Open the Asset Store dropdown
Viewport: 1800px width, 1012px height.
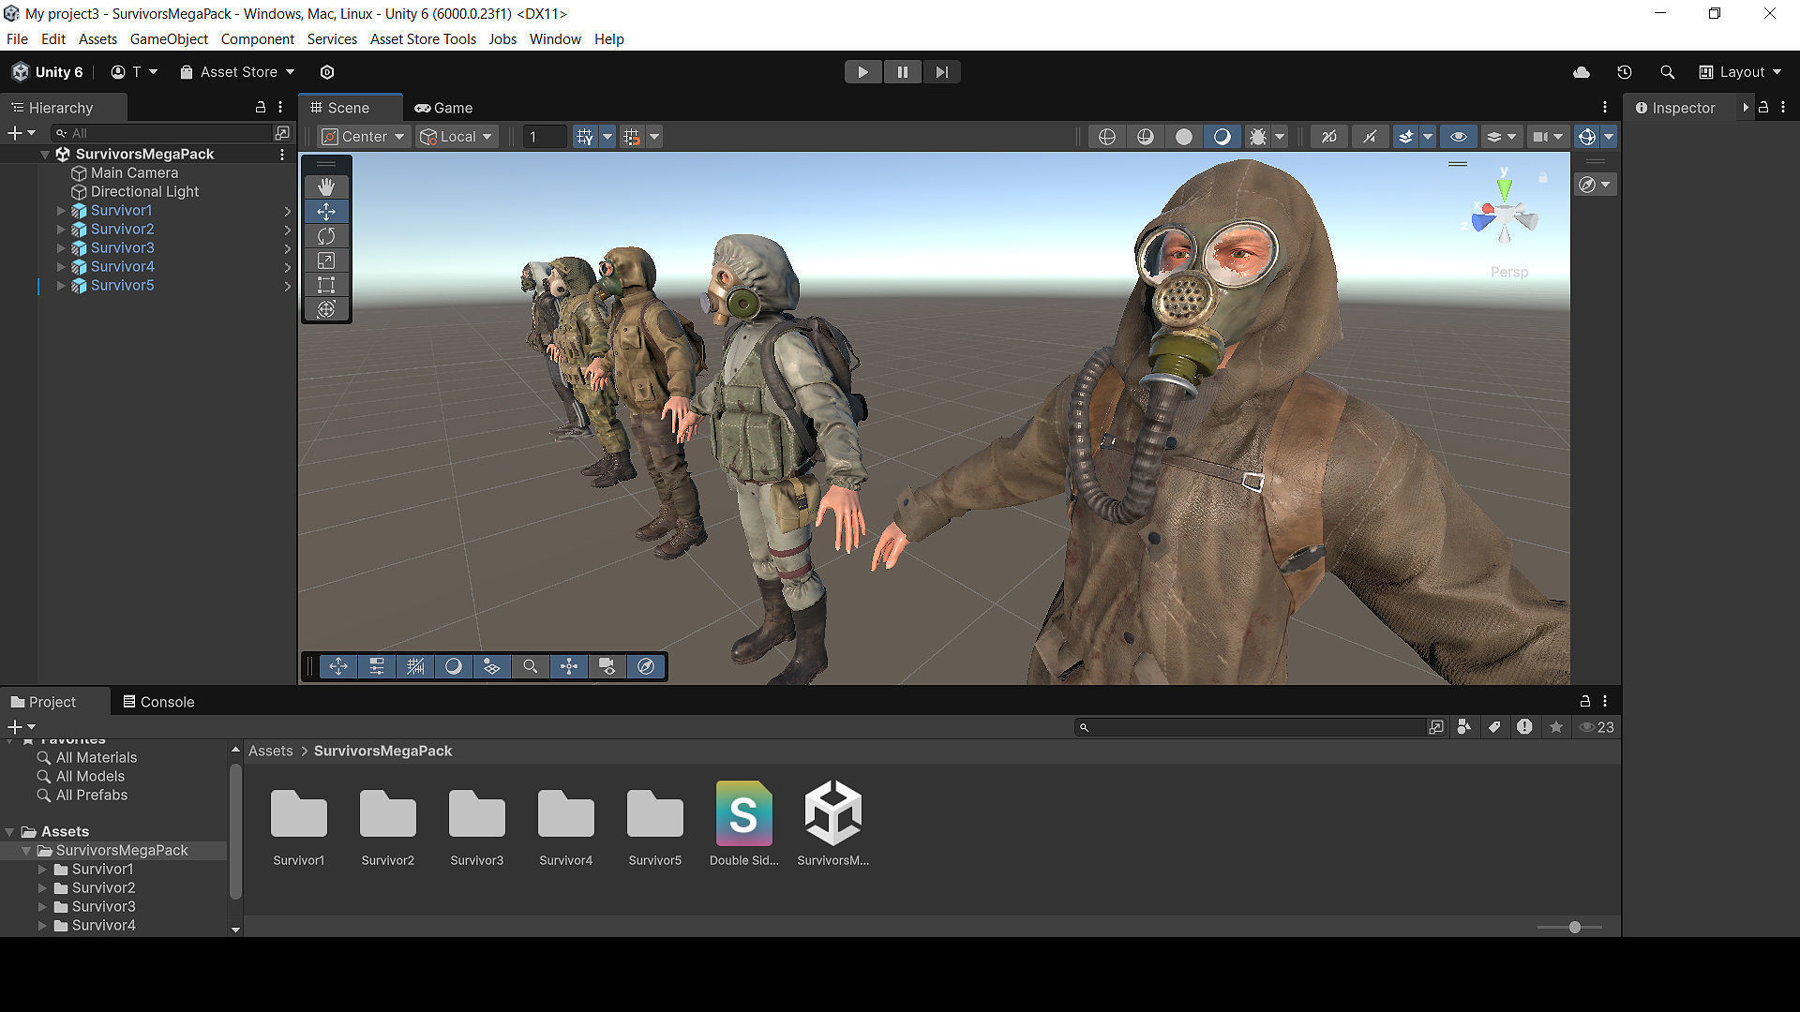click(237, 72)
